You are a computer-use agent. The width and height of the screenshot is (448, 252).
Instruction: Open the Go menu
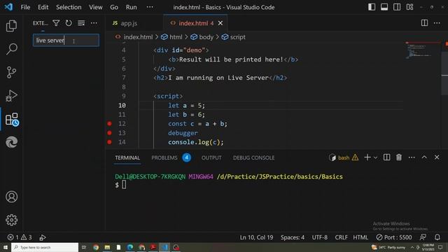114,7
